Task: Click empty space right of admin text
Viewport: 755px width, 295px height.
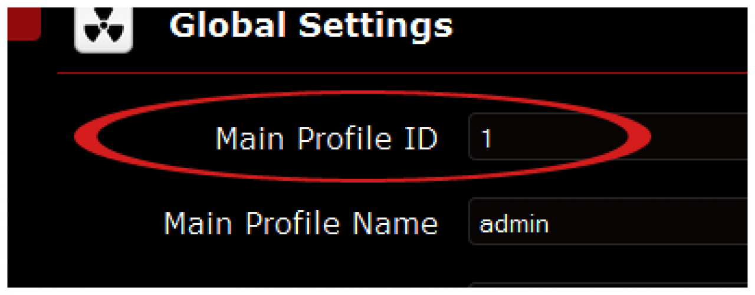Action: (649, 224)
